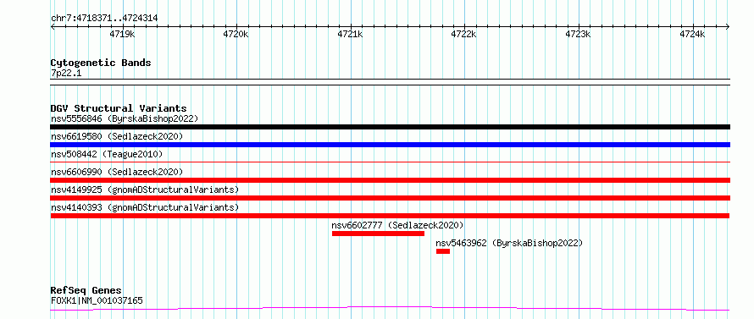
Task: Click the thin red nsv508442 bar
Action: tap(390, 162)
